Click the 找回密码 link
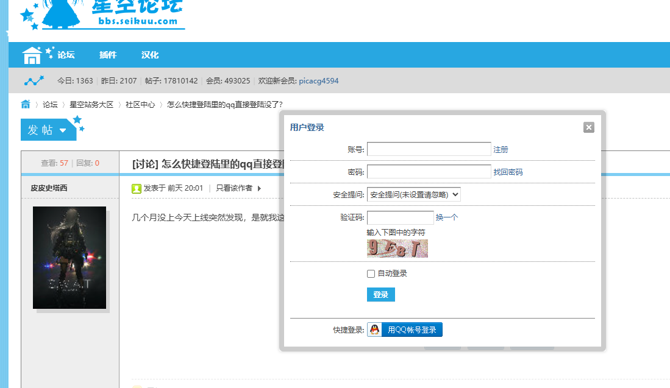Image resolution: width=670 pixels, height=388 pixels. click(508, 172)
